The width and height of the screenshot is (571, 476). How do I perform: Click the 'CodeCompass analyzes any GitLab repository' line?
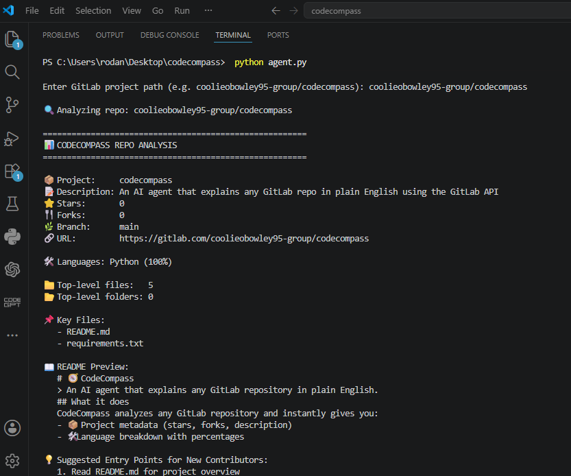[217, 414]
